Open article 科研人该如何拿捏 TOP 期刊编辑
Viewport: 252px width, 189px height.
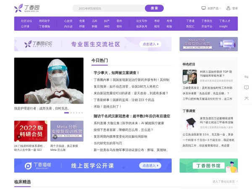click(216, 73)
